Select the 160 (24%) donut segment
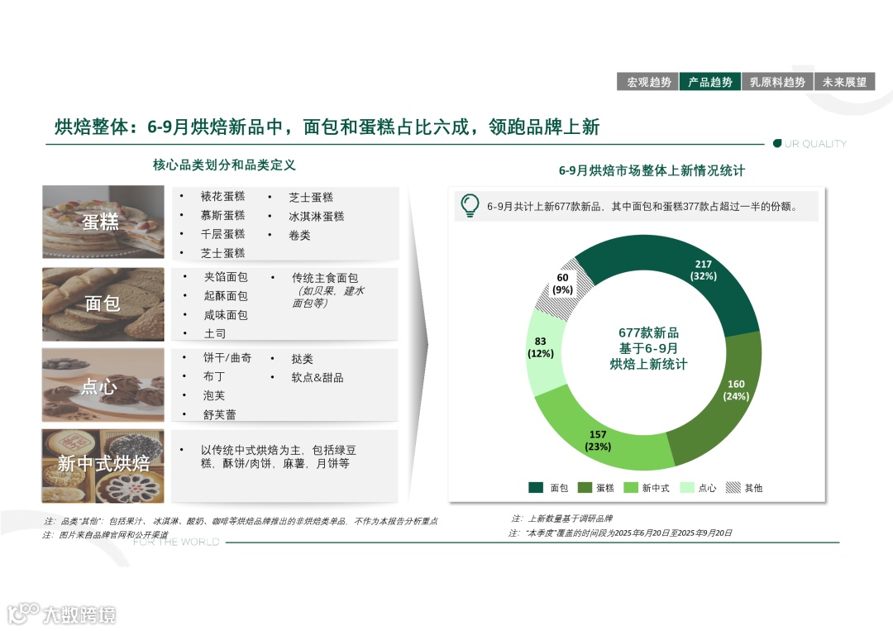The height and width of the screenshot is (631, 893). click(x=736, y=390)
